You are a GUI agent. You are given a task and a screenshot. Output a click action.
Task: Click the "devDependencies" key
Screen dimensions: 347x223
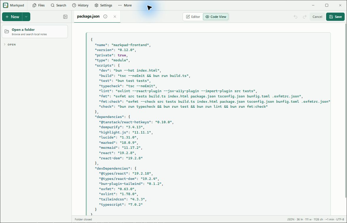tap(113, 168)
